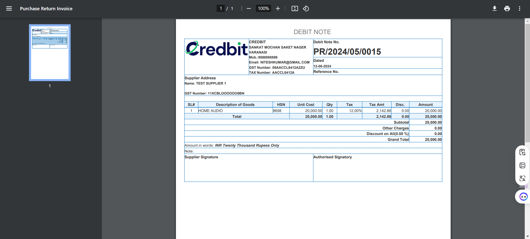Download the Purchase Return Invoice PDF
Image resolution: width=530 pixels, height=239 pixels.
(494, 9)
